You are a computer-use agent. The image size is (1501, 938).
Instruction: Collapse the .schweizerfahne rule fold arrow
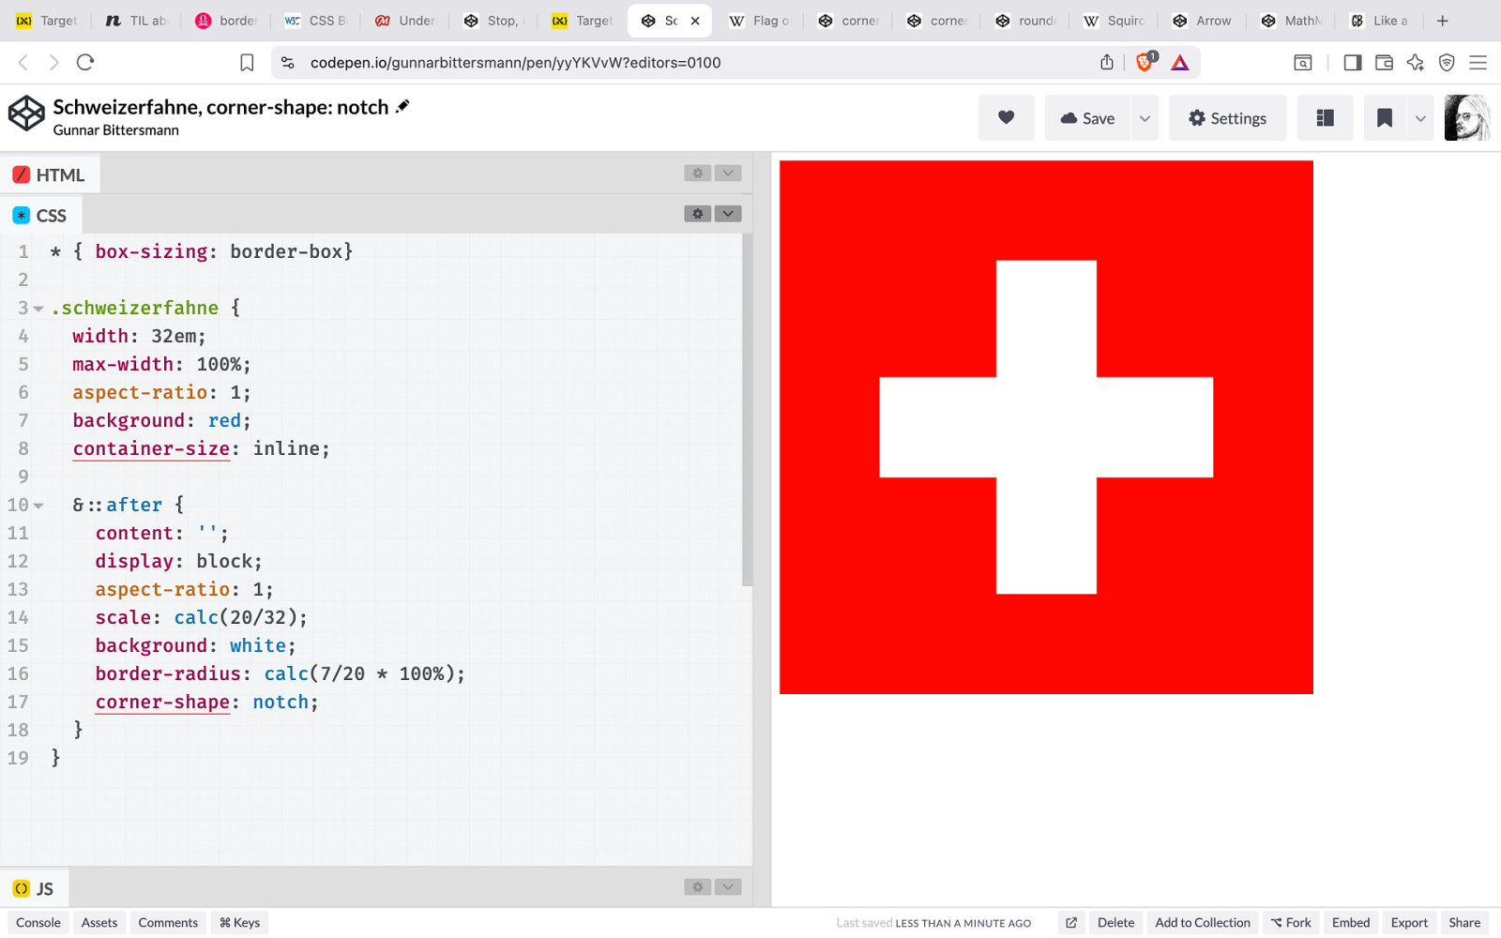(x=38, y=309)
